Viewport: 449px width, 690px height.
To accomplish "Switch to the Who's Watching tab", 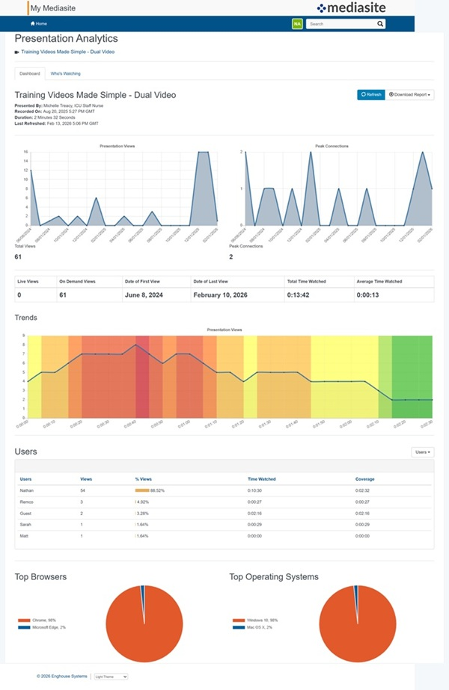I will pyautogui.click(x=65, y=73).
